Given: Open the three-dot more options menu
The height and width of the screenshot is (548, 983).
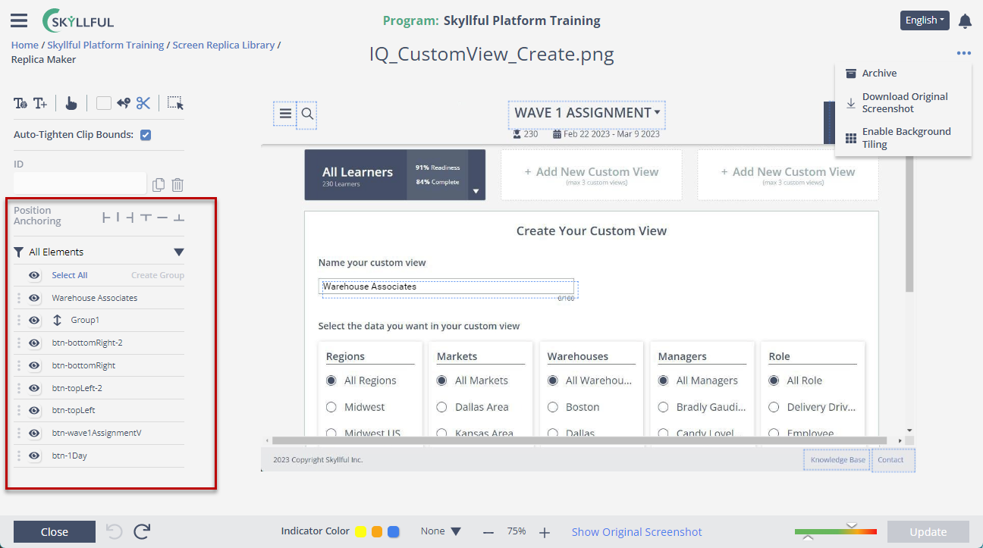Looking at the screenshot, I should pos(963,53).
